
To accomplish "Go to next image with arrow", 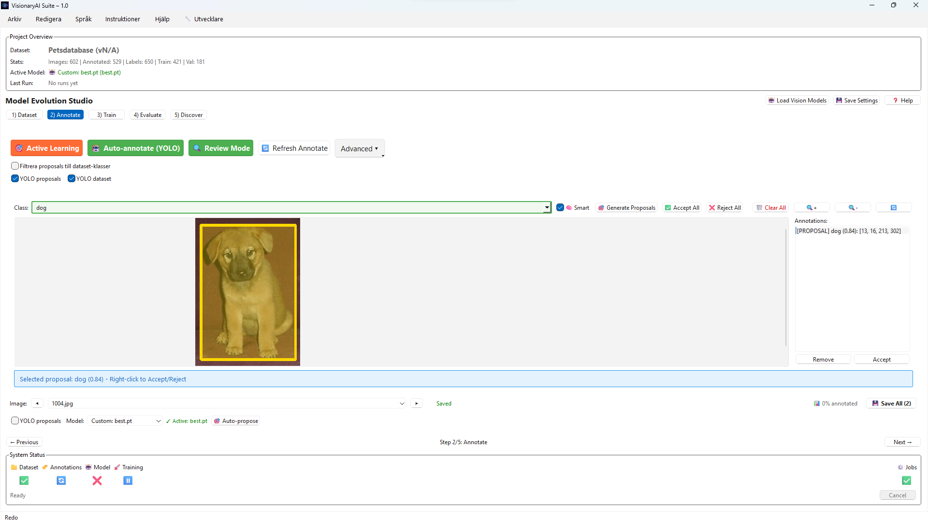I will click(417, 404).
